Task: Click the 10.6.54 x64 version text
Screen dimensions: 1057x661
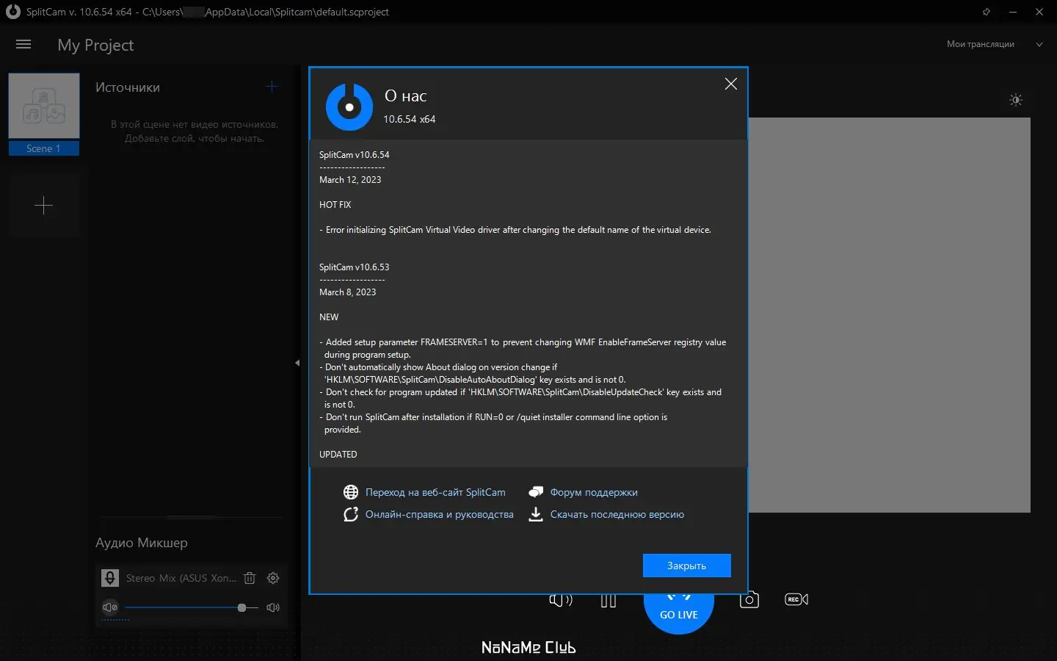Action: 410,119
